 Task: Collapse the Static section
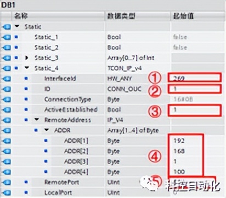(17, 26)
